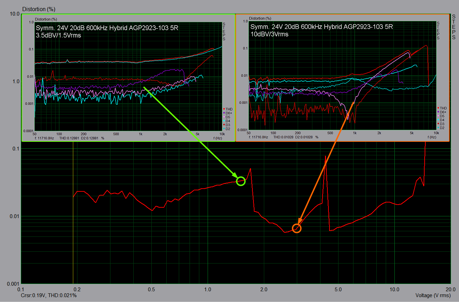459x302 pixels.
Task: Click the right inset's f: 11716.0Hz frequency readout
Action: [x=259, y=137]
